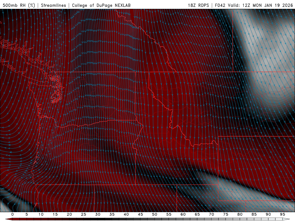Click the 40 label on the legend

tap(126, 214)
